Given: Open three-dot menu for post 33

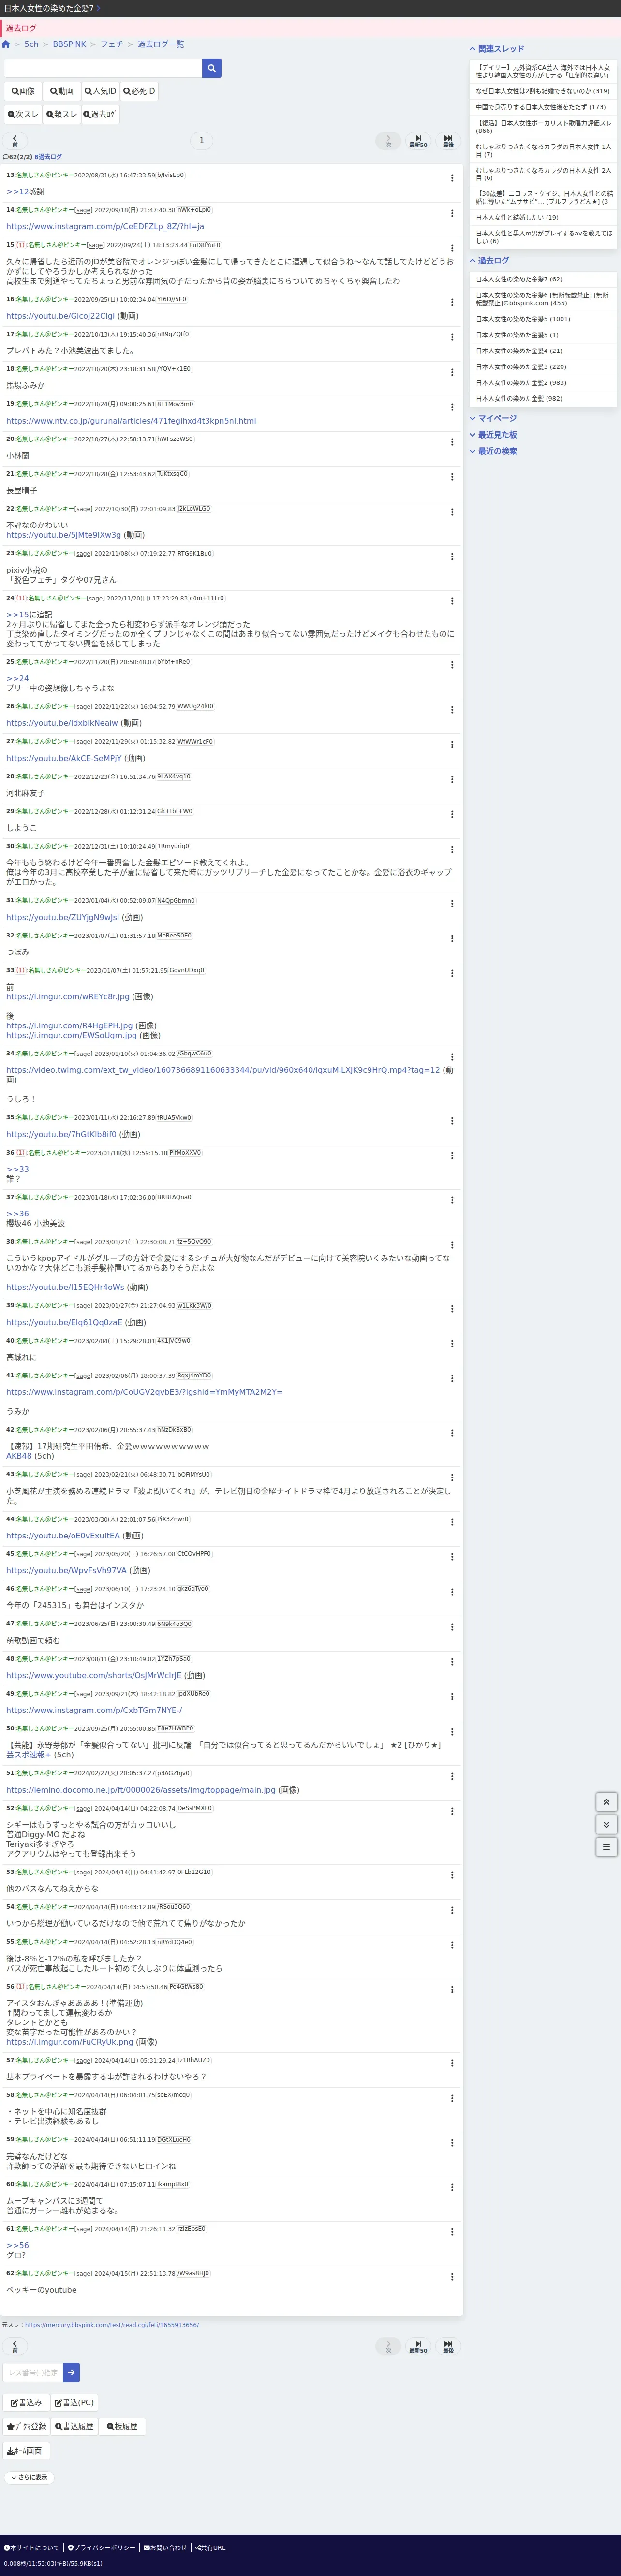Looking at the screenshot, I should point(452,973).
